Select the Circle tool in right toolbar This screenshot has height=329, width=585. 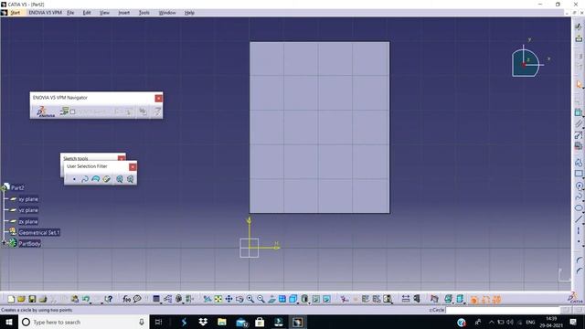[x=579, y=186]
